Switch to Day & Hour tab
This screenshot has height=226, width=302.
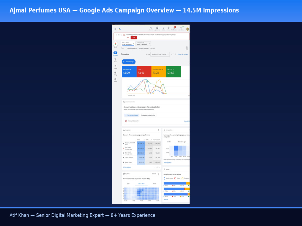click(141, 184)
